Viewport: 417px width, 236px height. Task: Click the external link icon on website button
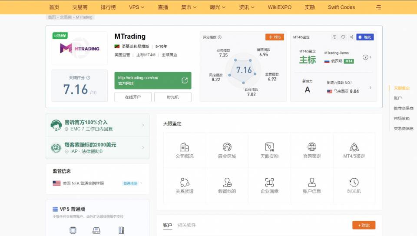pos(185,80)
